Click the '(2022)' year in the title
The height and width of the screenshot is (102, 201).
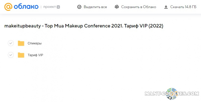[x=155, y=26]
